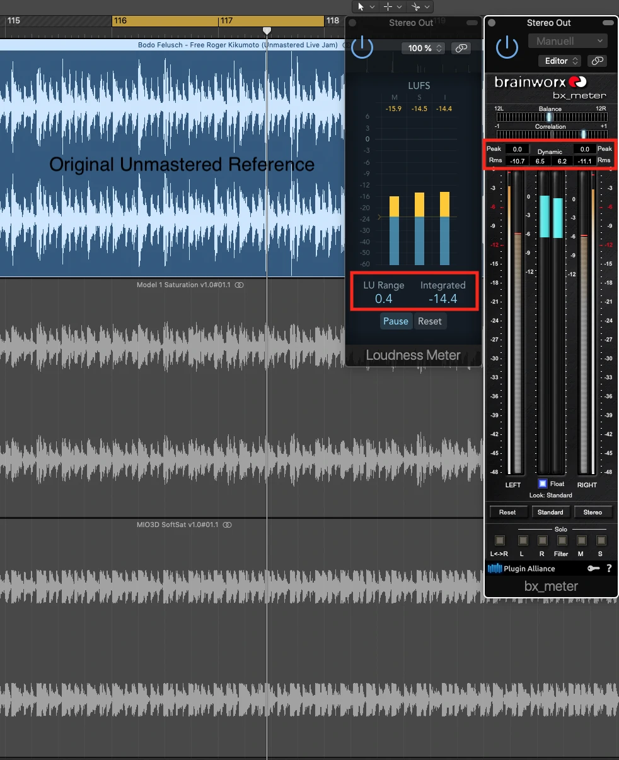619x760 pixels.
Task: Click the link icon in bx_meter header
Action: (596, 61)
